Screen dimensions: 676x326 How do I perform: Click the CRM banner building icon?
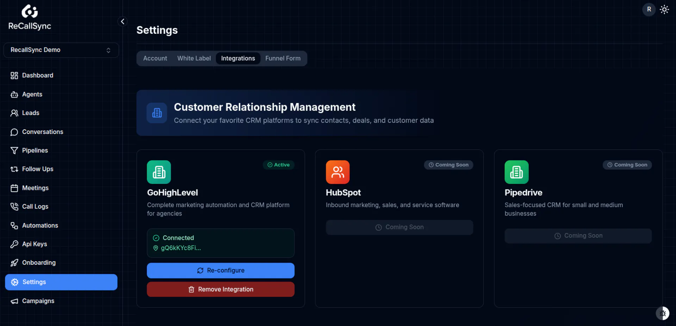pyautogui.click(x=157, y=113)
